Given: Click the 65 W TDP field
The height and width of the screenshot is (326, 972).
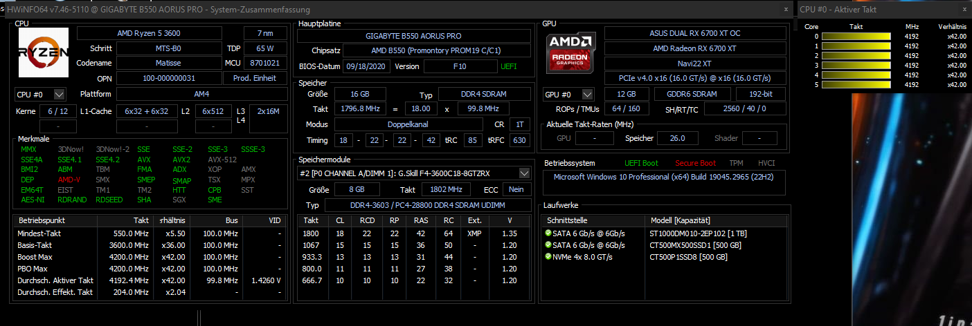Looking at the screenshot, I should pyautogui.click(x=264, y=48).
